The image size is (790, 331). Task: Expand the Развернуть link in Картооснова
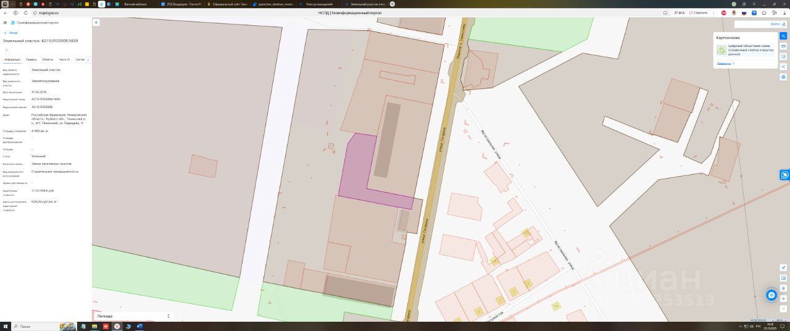point(725,63)
